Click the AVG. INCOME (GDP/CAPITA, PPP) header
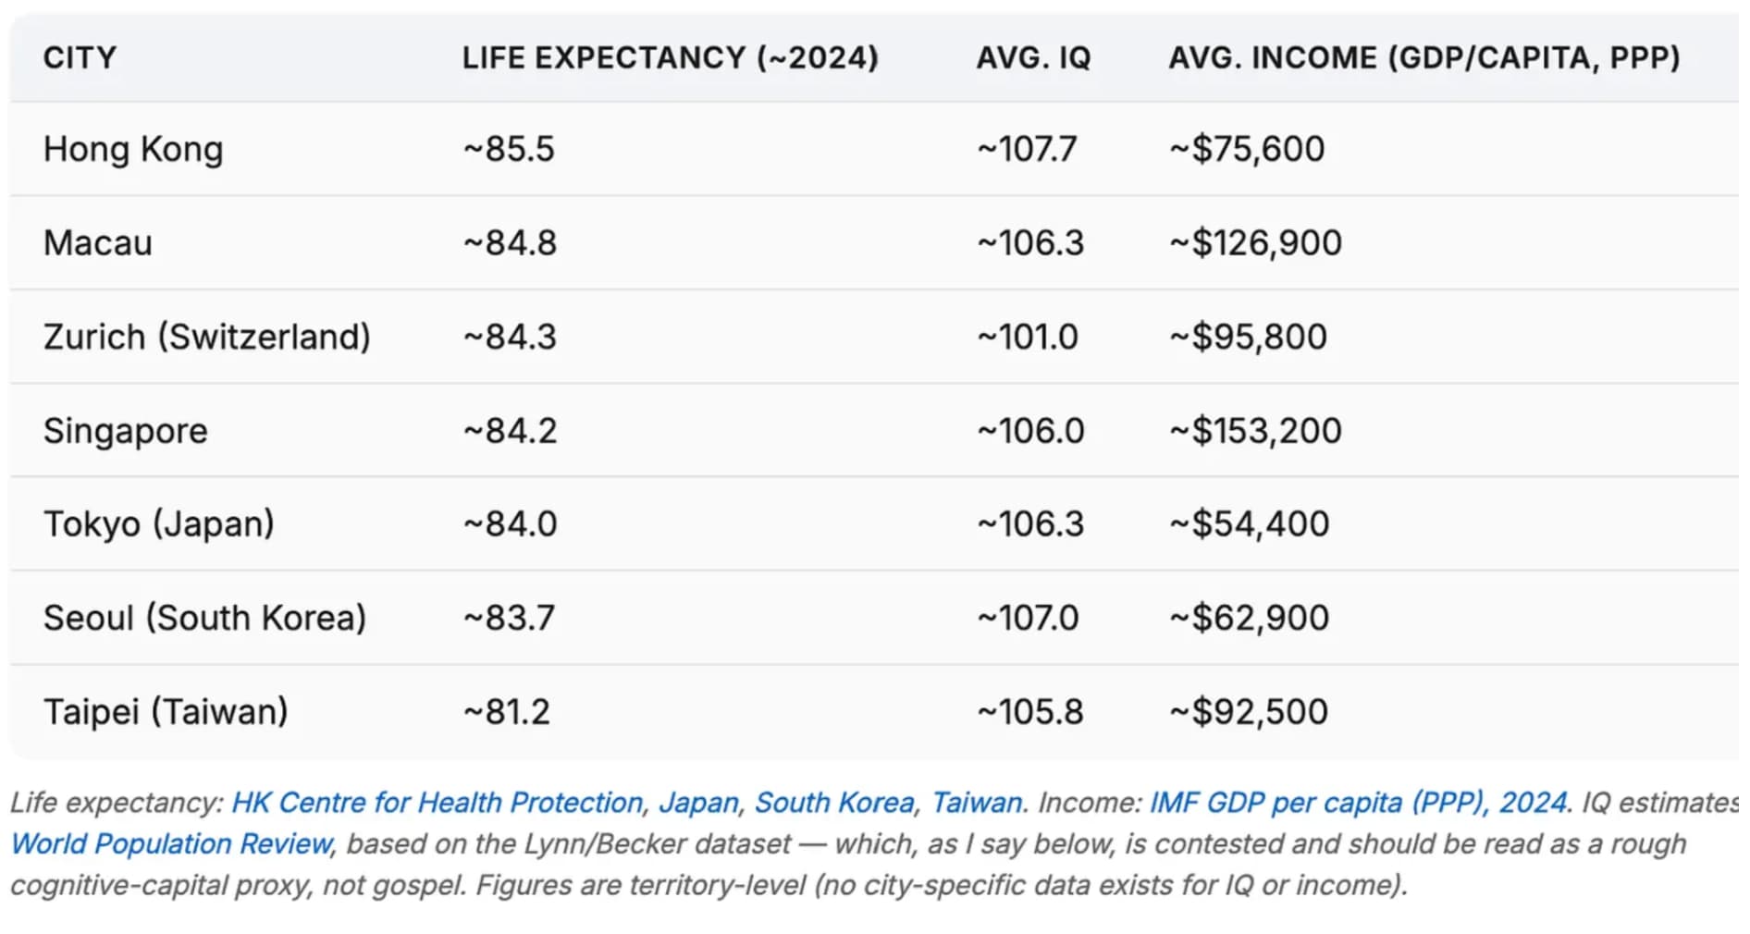The image size is (1750, 934). coord(1424,58)
